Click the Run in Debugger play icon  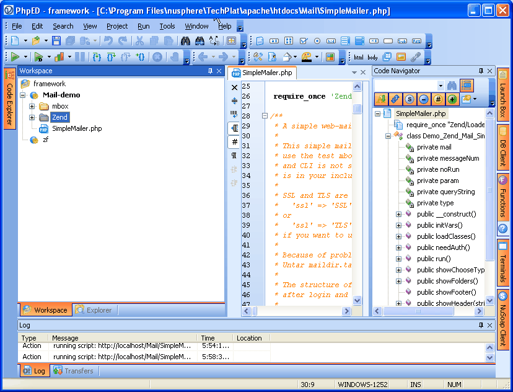(x=38, y=57)
